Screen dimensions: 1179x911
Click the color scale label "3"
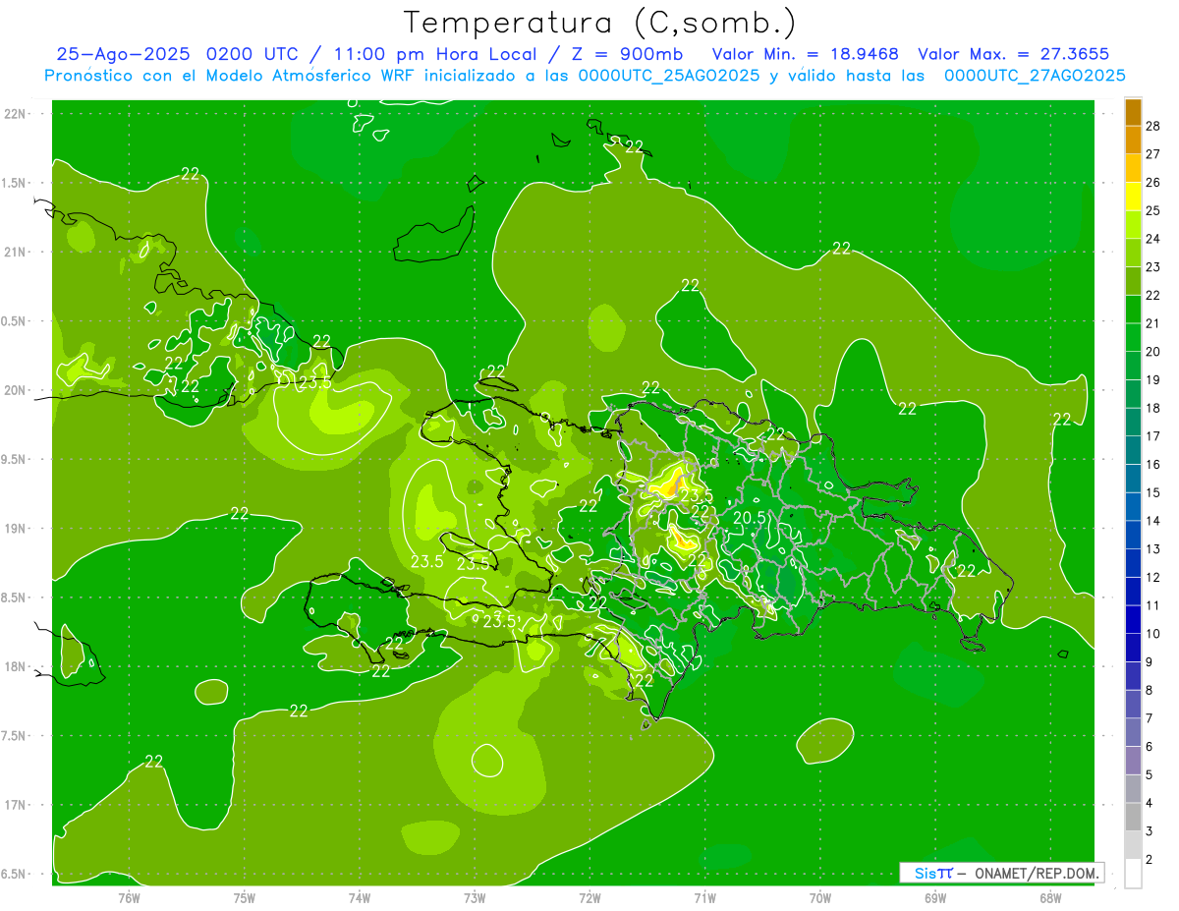1150,831
